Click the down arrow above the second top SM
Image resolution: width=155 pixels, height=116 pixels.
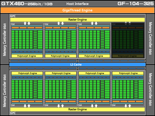(x=63, y=23)
